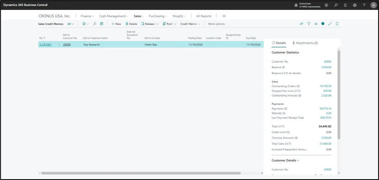Click the FactBox vertical scrollbar
This screenshot has height=180, width=379.
click(338, 95)
